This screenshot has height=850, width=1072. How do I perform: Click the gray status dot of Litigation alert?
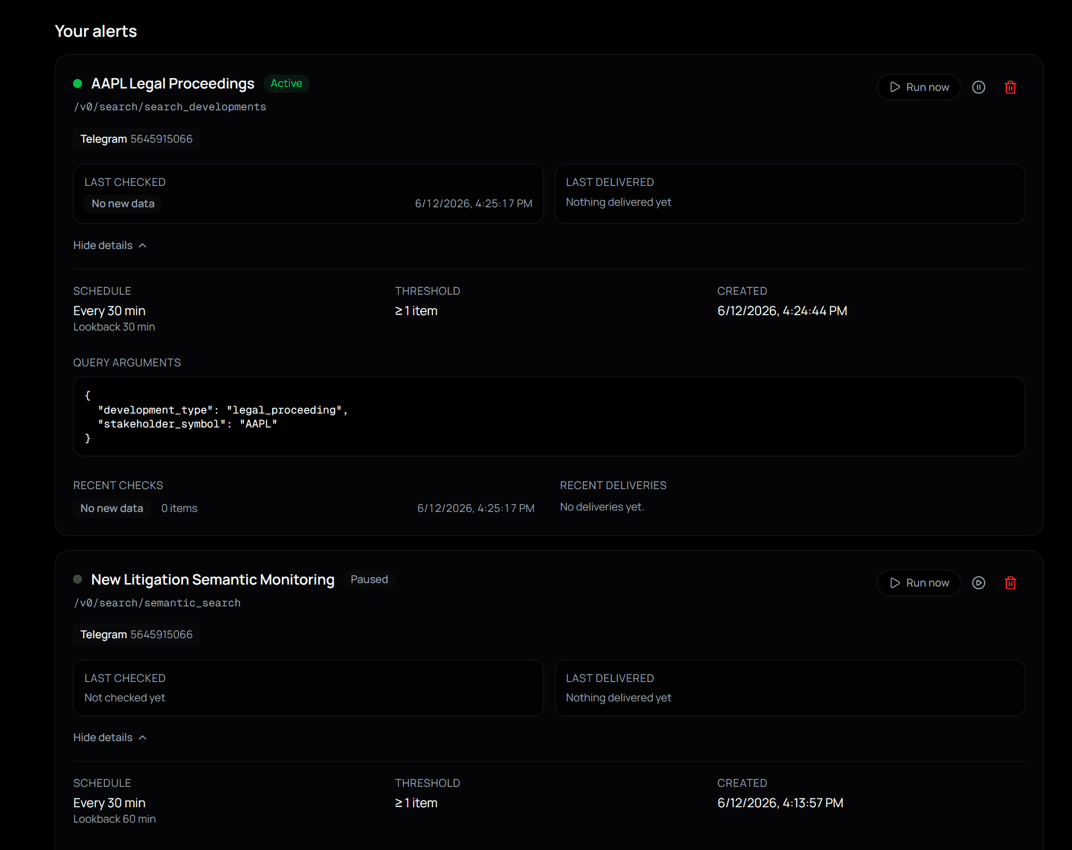tap(78, 580)
